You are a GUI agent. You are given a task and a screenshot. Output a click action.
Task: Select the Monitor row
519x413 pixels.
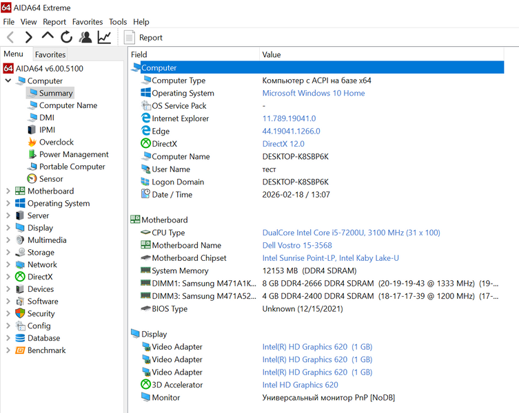coord(317,397)
